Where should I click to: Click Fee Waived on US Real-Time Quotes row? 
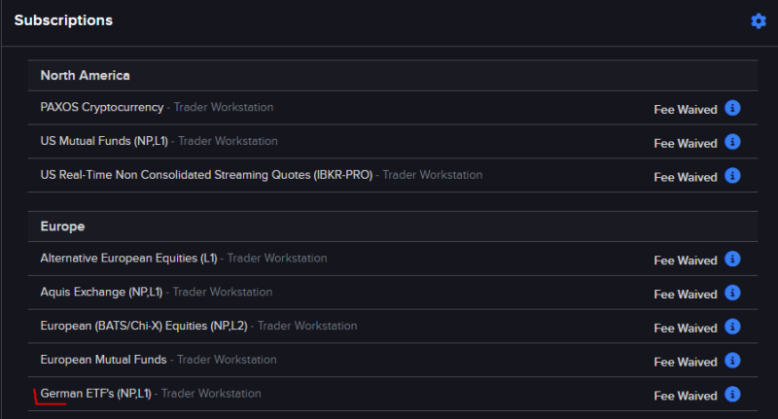pos(686,177)
